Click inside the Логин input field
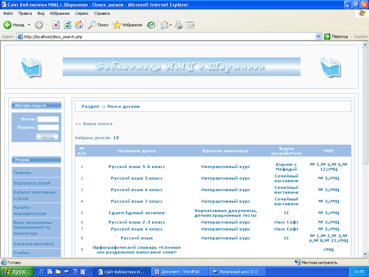The width and height of the screenshot is (369, 277). coord(48,119)
